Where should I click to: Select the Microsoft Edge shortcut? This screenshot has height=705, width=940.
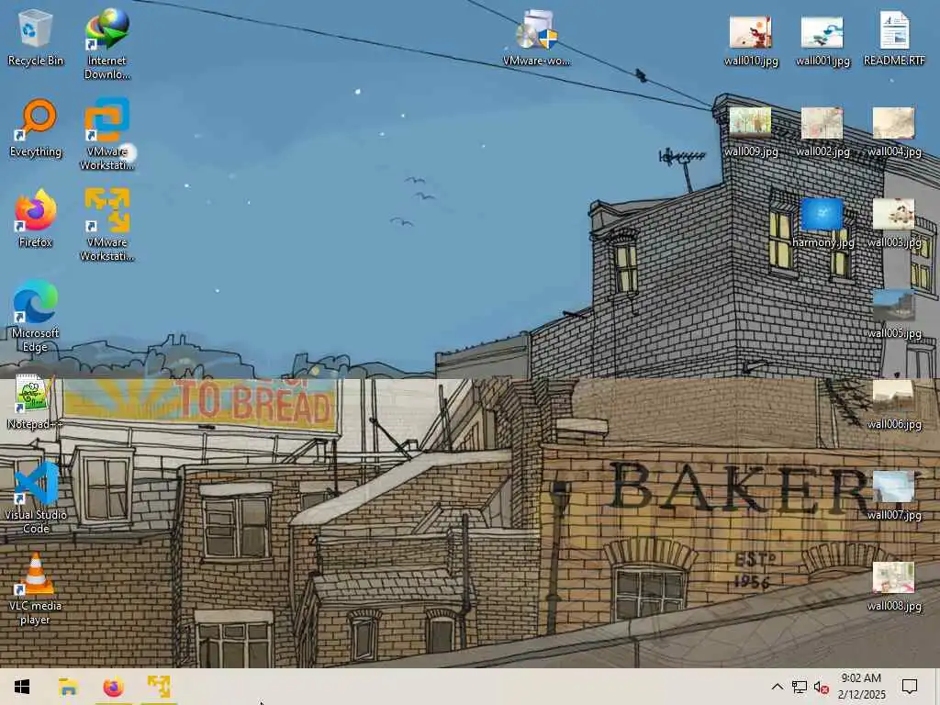tap(35, 316)
